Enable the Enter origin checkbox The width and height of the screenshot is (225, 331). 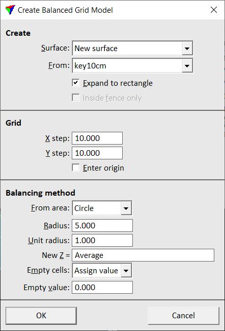[x=76, y=168]
